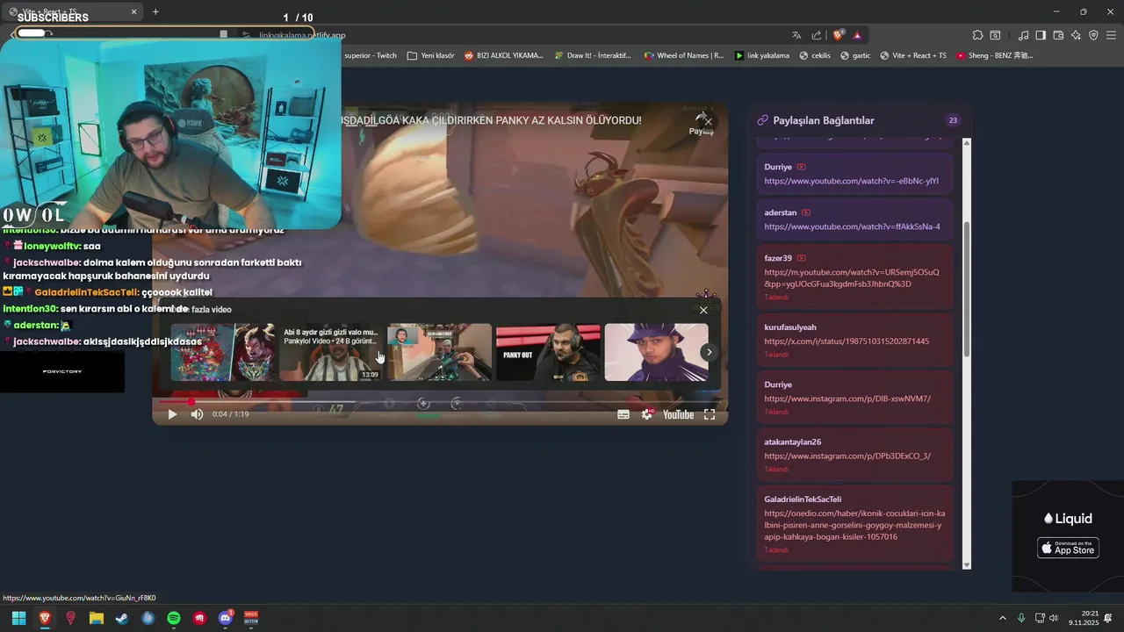Screen dimensions: 1124x632
Task: Click the 23 links count badge
Action: coord(953,120)
